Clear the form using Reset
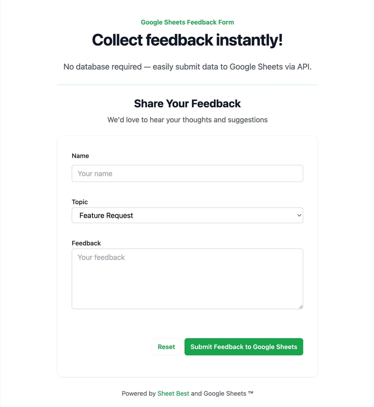Image resolution: width=374 pixels, height=407 pixels. 166,347
